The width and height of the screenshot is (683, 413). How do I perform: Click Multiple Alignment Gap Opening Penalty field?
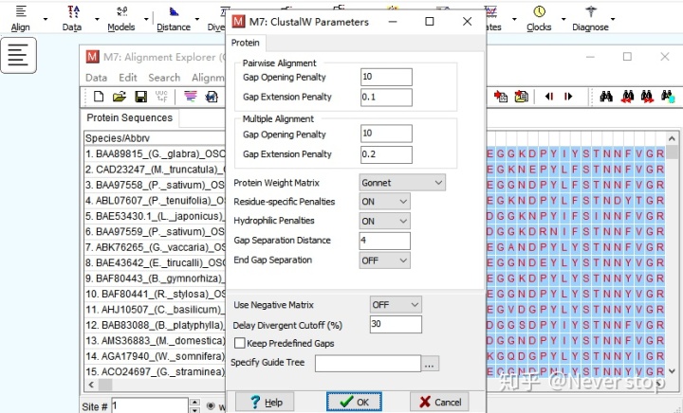point(386,134)
